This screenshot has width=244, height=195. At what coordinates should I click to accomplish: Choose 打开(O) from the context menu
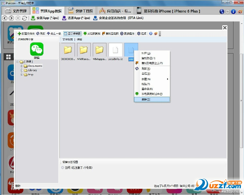152,53
